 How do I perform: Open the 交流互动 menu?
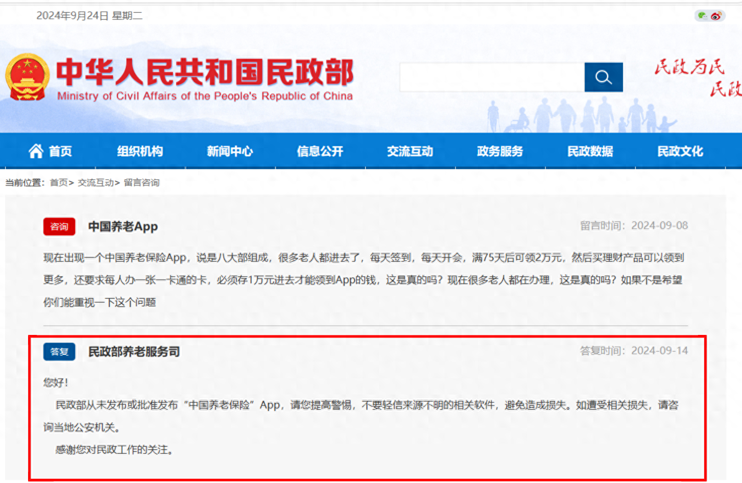[410, 151]
